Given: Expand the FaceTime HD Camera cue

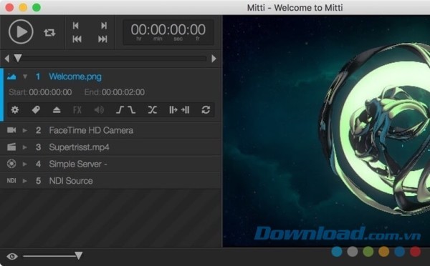Looking at the screenshot, I should coord(25,130).
